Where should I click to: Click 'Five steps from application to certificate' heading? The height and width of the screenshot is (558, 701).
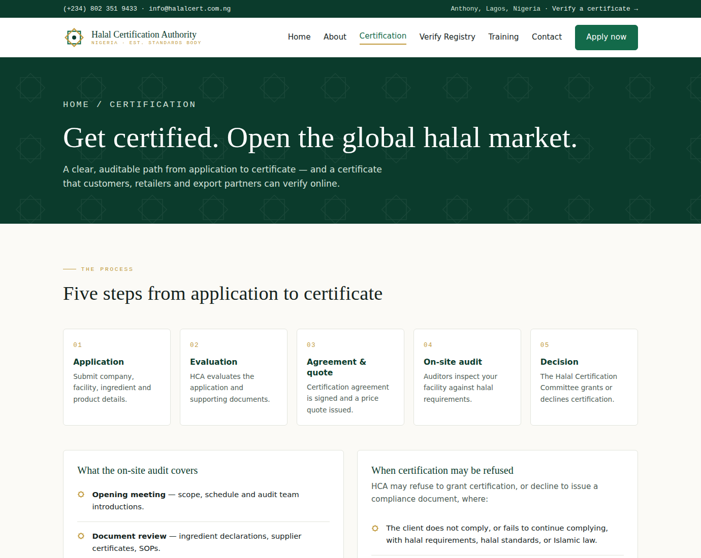click(222, 294)
